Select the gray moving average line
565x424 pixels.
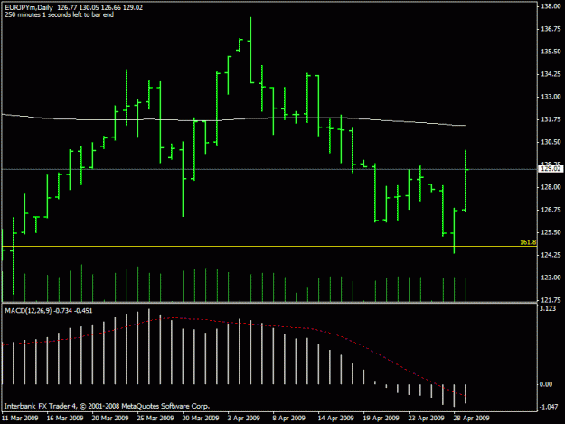(234, 119)
